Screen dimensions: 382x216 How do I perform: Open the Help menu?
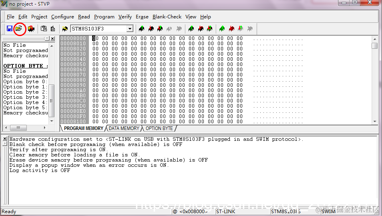click(206, 17)
